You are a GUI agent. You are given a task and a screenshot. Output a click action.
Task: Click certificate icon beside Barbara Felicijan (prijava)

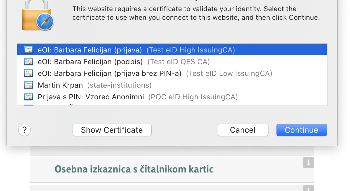(28, 50)
